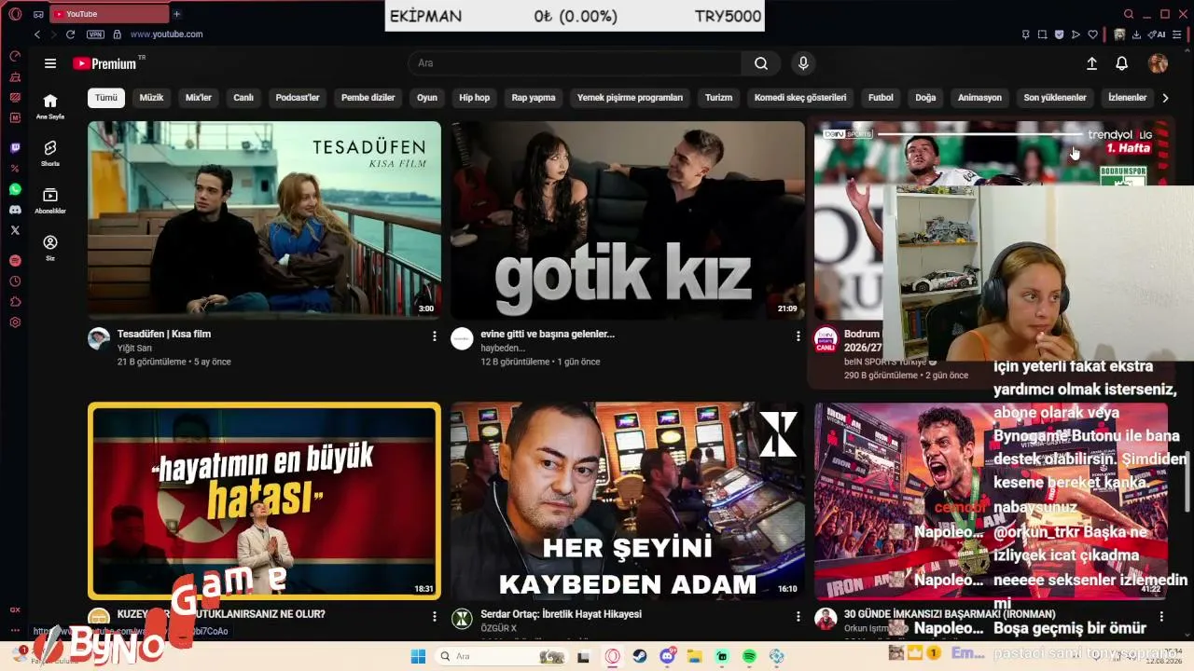Open the Opera GX main menu logo
Screen dimensions: 1194x671
coord(15,14)
